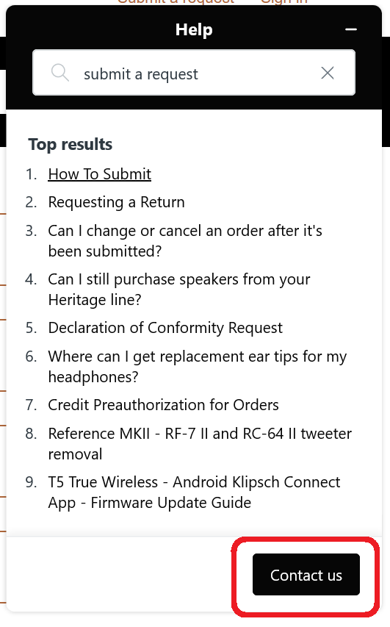Click the Sign in link at top

[x=284, y=2]
